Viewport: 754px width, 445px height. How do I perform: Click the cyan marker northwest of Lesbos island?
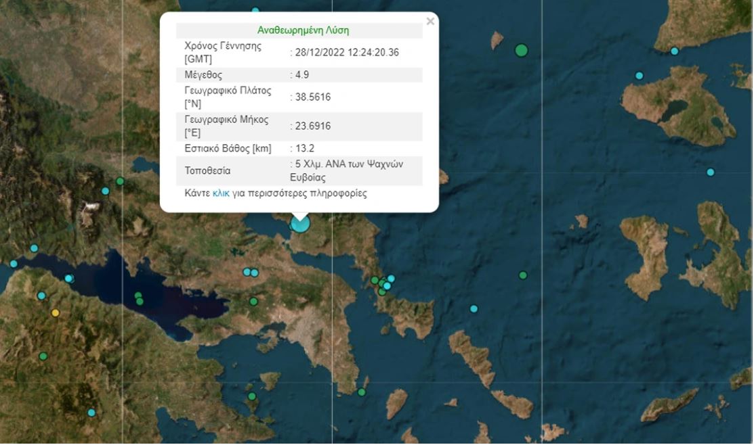coord(639,76)
